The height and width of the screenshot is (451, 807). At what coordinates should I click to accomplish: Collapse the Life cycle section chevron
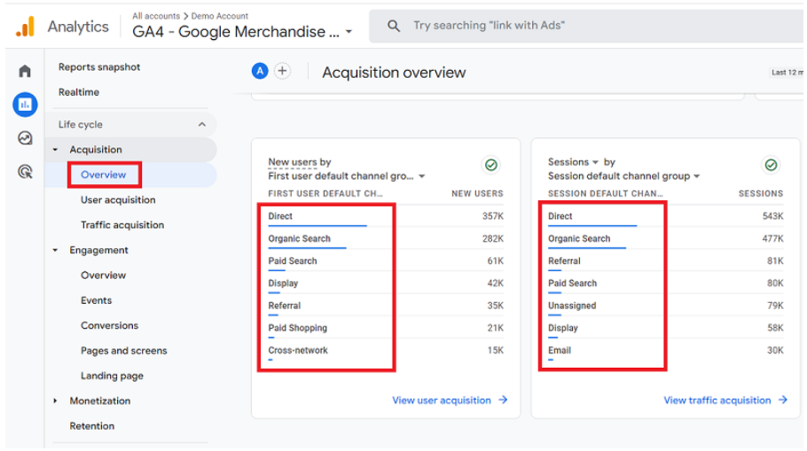(202, 124)
